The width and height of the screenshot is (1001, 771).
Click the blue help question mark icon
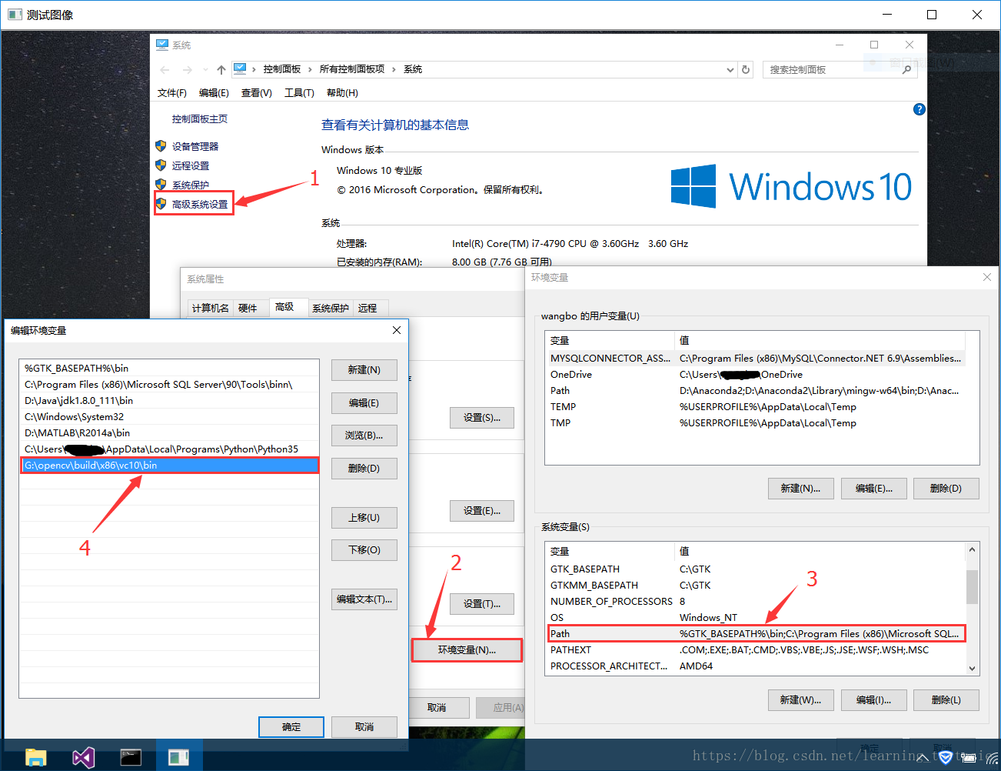(919, 109)
